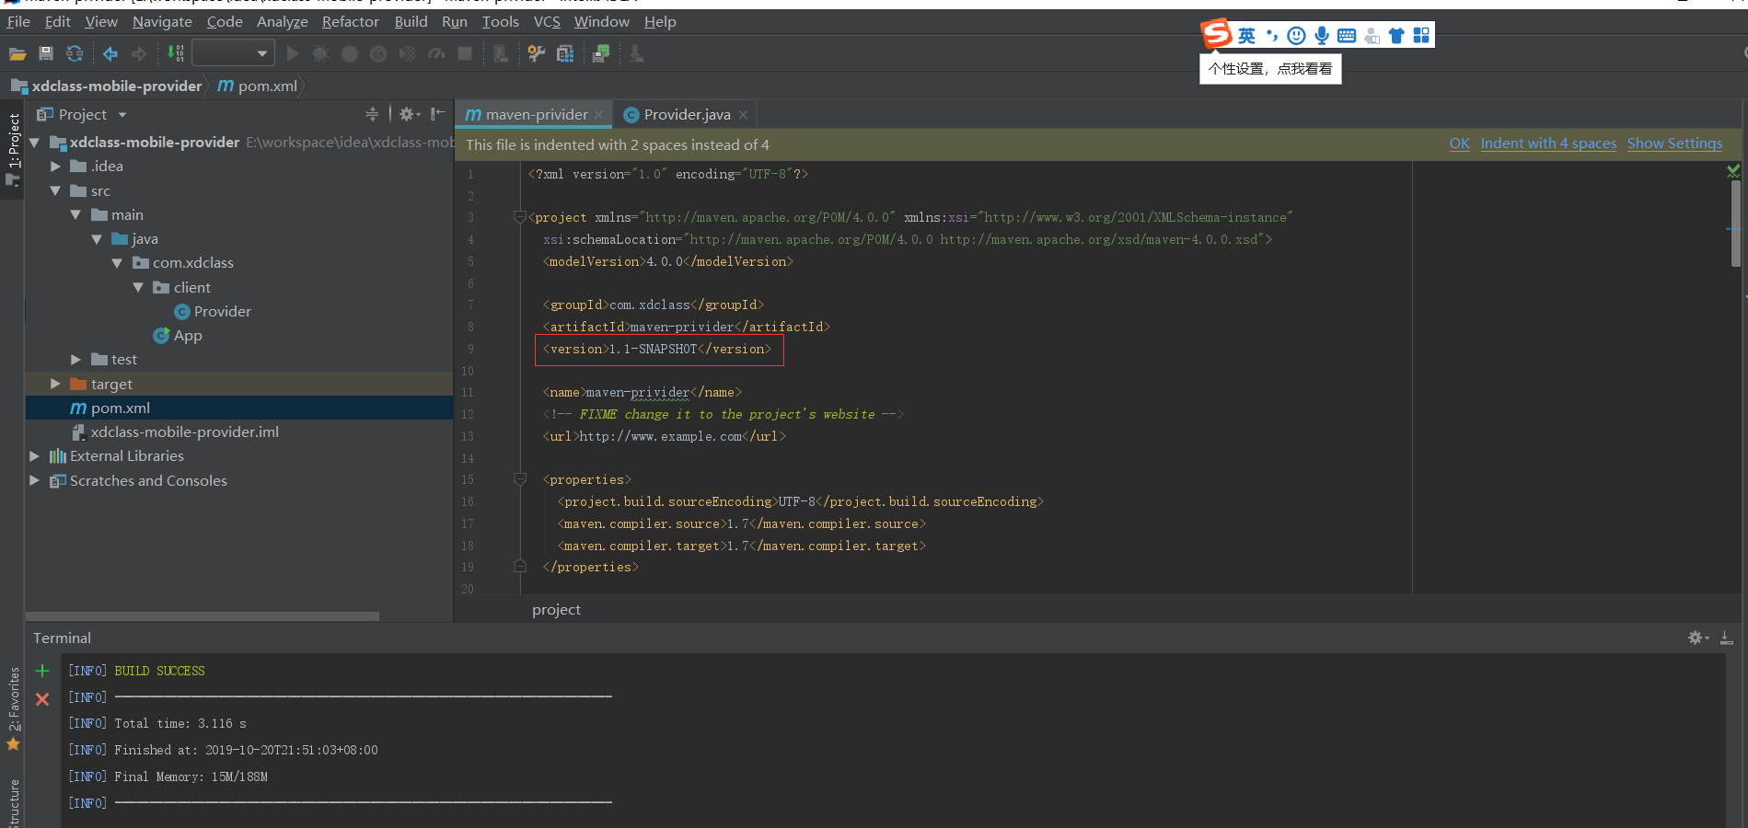Start the debugger

[320, 53]
